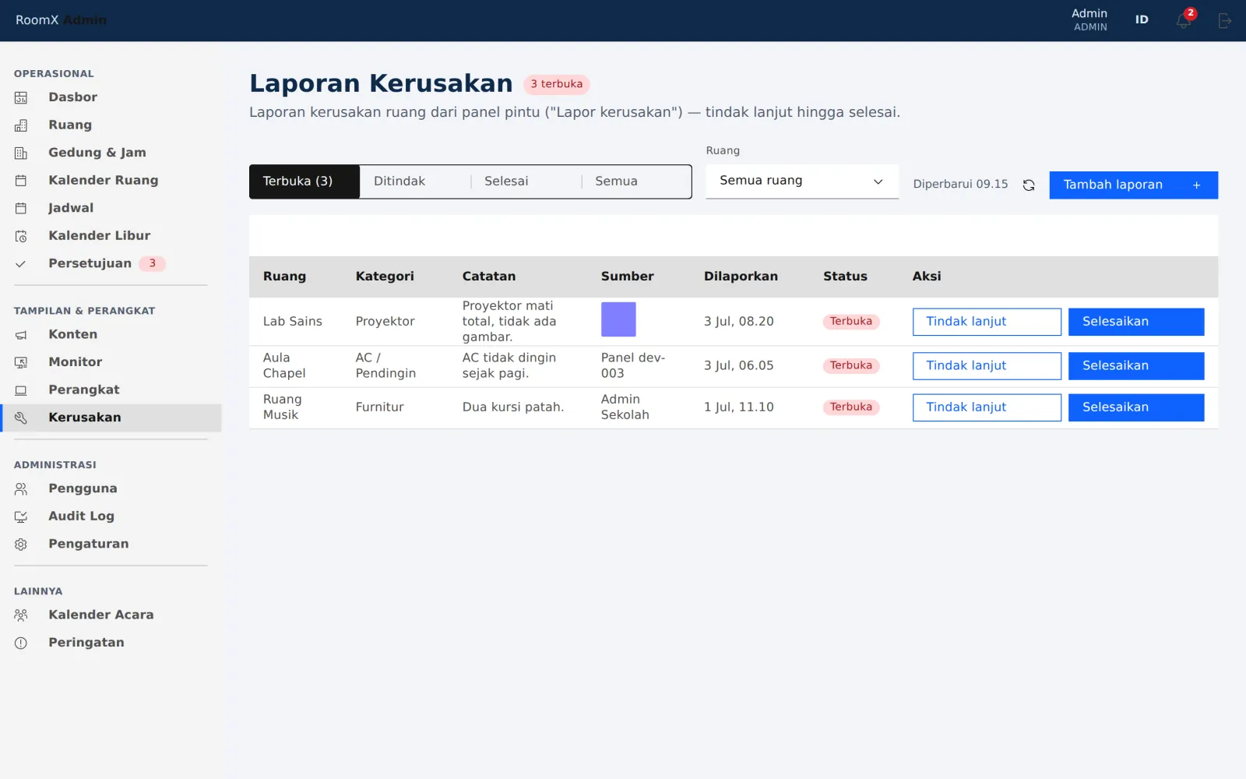
Task: Click the Peringatan alert icon
Action: tap(21, 643)
